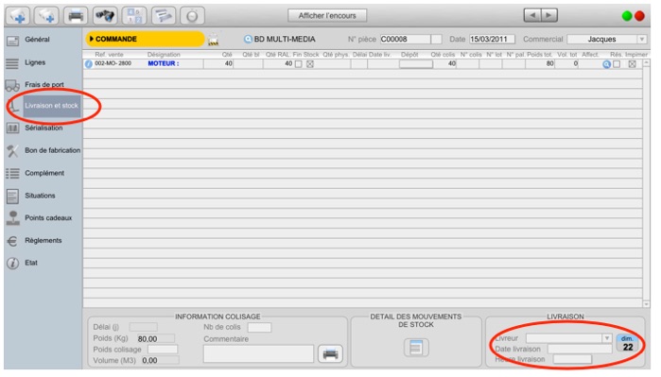Viewport: 661px width, 377px height.
Task: Click the Commentaire text box
Action: (258, 353)
